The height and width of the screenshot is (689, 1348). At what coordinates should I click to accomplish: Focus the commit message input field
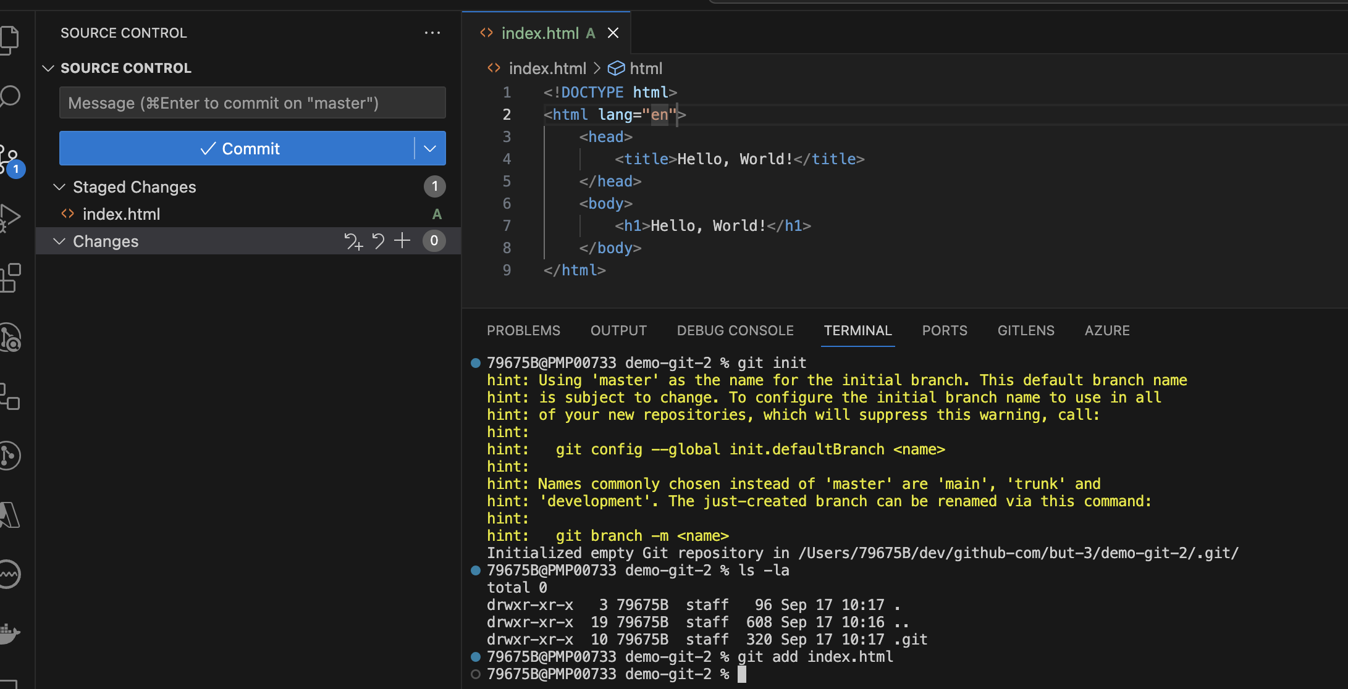(252, 102)
